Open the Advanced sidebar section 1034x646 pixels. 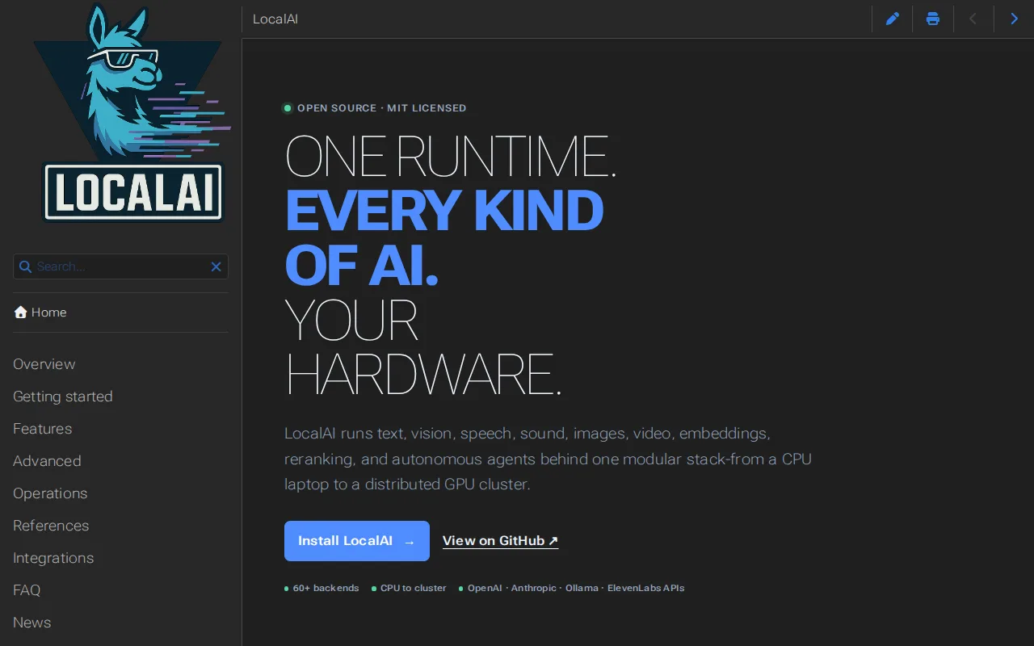(x=47, y=461)
